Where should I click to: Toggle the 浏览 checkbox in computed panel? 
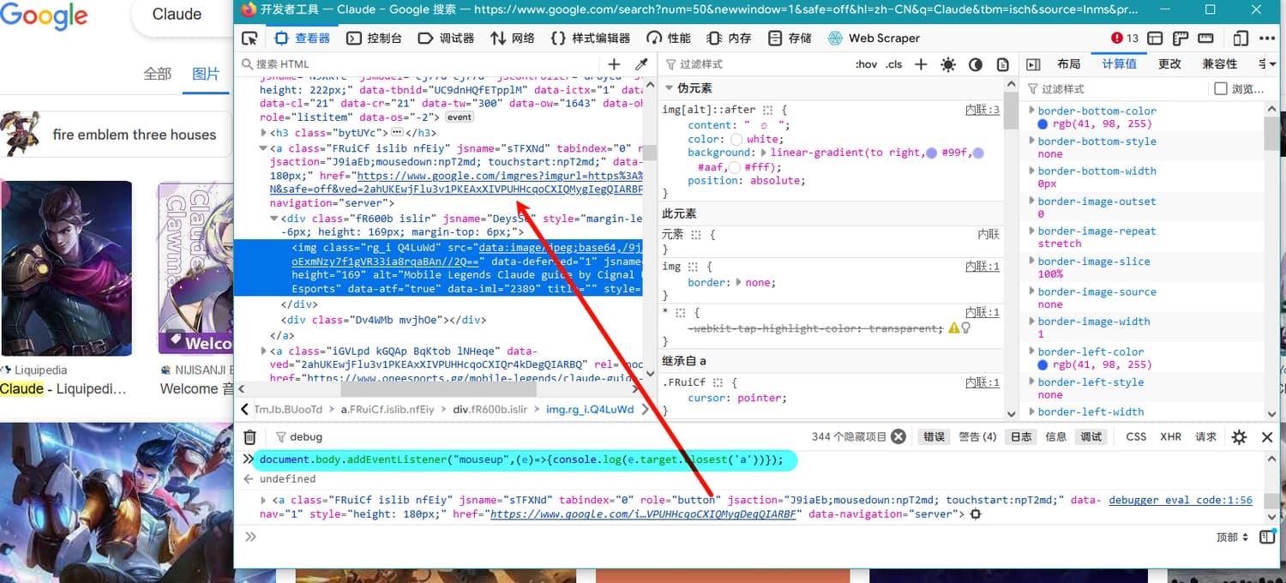click(1221, 89)
